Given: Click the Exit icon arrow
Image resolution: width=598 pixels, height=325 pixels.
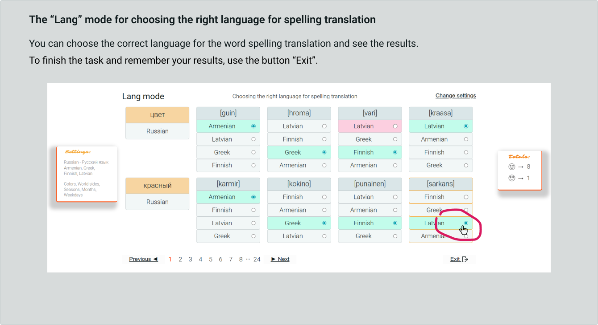Looking at the screenshot, I should (465, 259).
